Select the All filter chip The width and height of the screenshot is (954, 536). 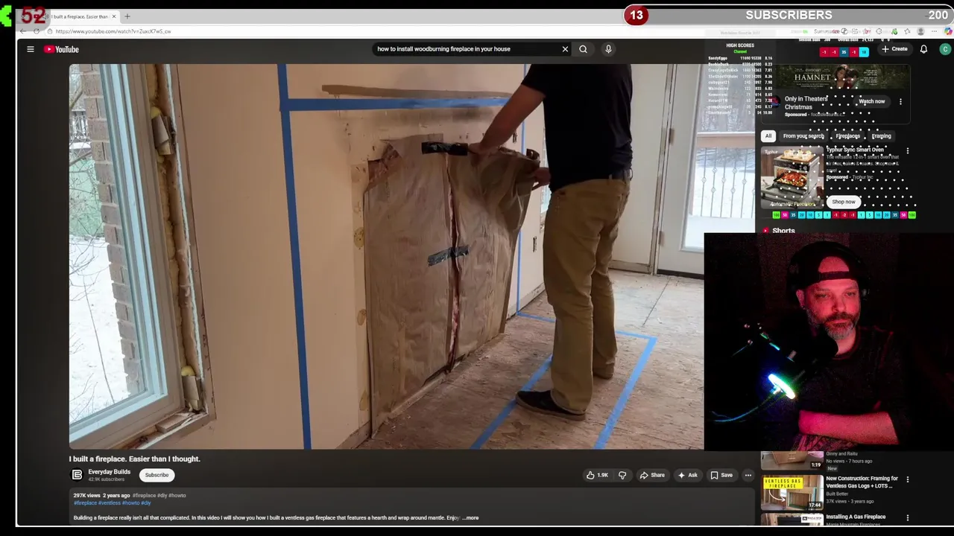point(768,136)
